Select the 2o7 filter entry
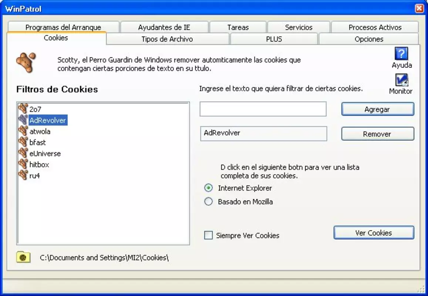428x296 pixels. tap(35, 109)
